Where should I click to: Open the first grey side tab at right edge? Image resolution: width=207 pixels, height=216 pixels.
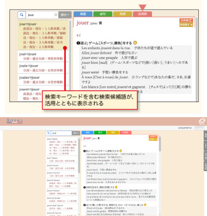[205, 136]
